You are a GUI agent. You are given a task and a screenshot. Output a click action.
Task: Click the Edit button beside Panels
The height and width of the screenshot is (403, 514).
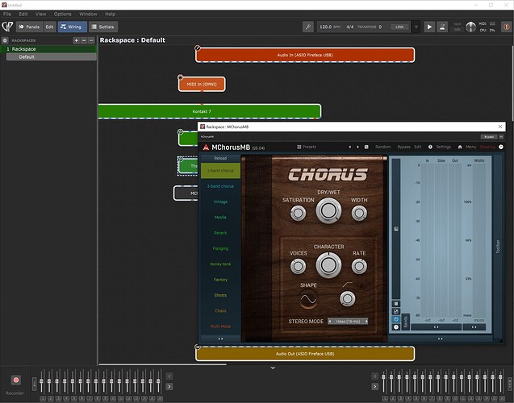49,27
